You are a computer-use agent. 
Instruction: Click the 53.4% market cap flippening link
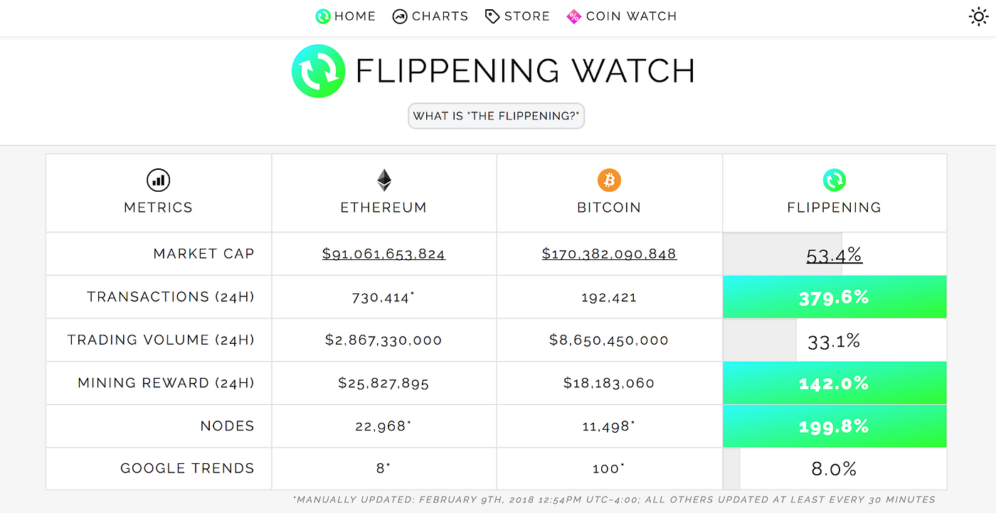pos(834,254)
